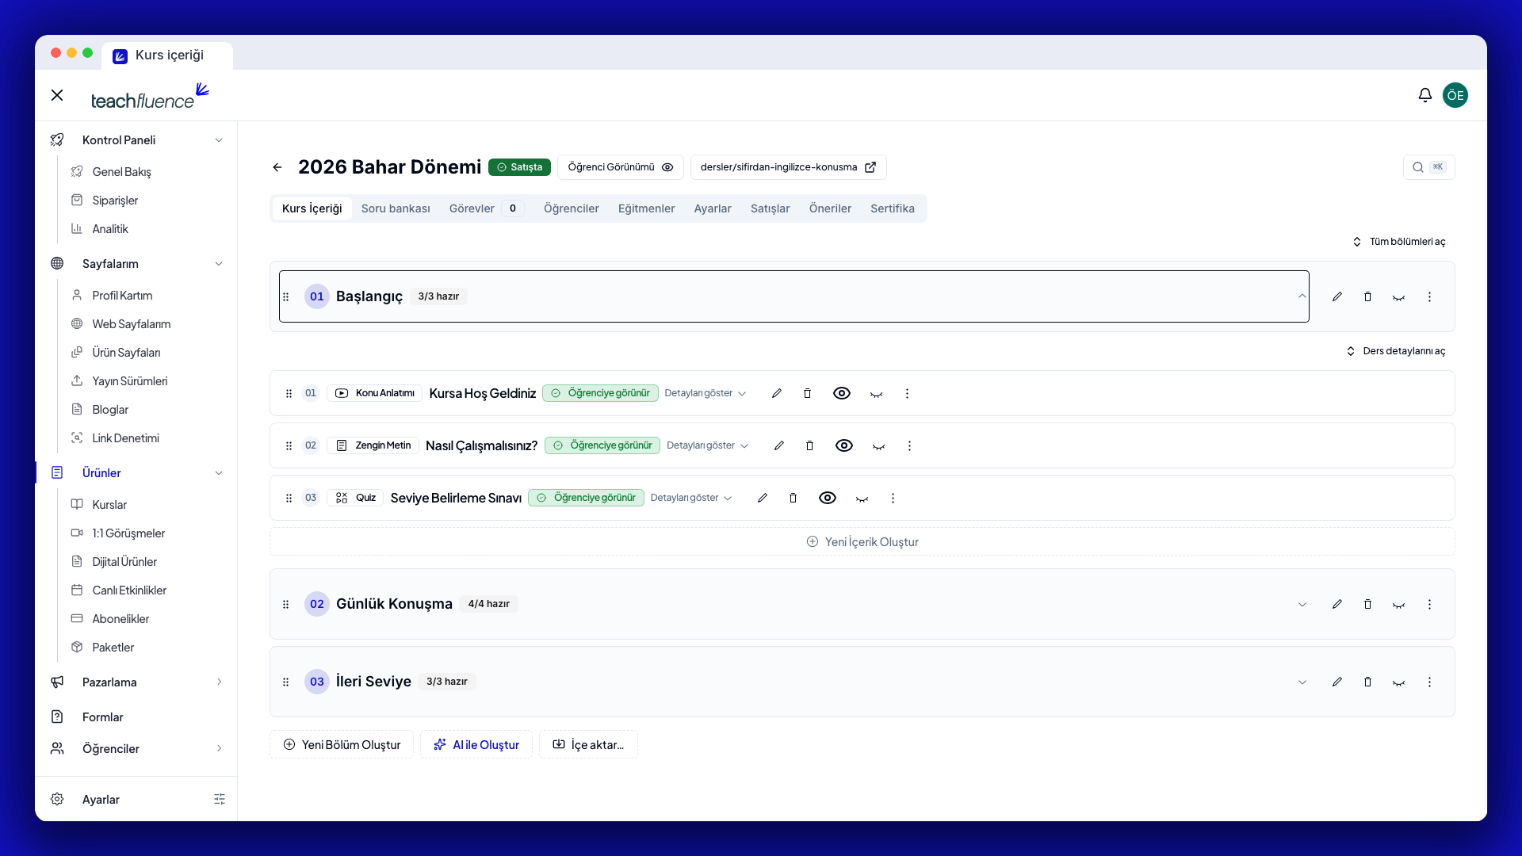Screen dimensions: 1522x856
Task: Expand Detayları göster for Kursa Hoş Geldiniz
Action: point(706,393)
